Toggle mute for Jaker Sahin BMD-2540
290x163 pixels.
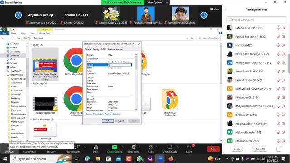[278, 72]
